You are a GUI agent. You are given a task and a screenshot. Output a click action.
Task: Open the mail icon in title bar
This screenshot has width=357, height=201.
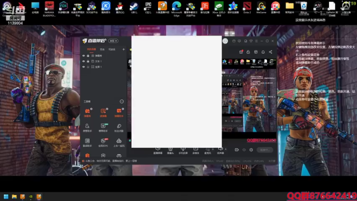click(x=234, y=41)
